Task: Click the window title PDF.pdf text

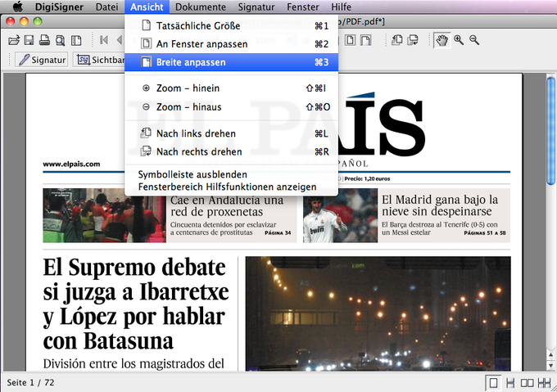Action: pyautogui.click(x=361, y=22)
